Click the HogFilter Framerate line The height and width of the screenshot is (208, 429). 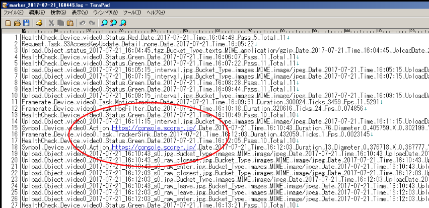(194, 108)
